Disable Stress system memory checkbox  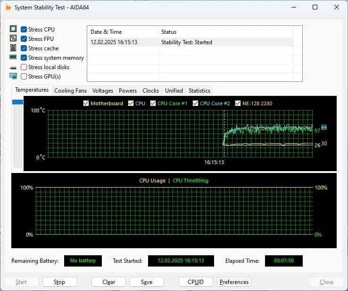pyautogui.click(x=24, y=58)
